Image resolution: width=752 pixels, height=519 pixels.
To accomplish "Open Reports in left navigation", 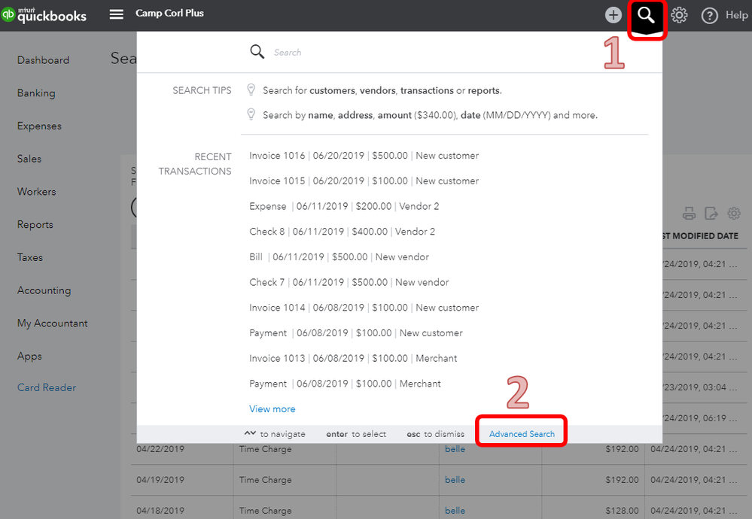I will [35, 225].
